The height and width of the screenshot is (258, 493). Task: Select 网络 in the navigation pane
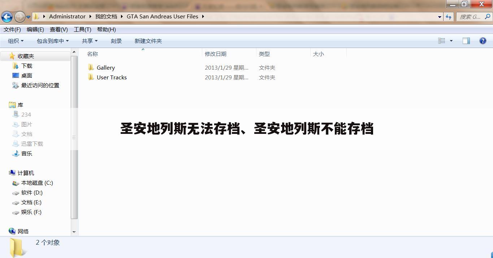tap(23, 231)
